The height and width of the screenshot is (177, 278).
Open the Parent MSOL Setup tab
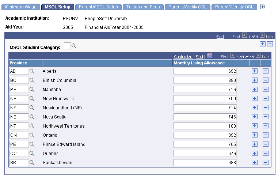[x=98, y=7]
